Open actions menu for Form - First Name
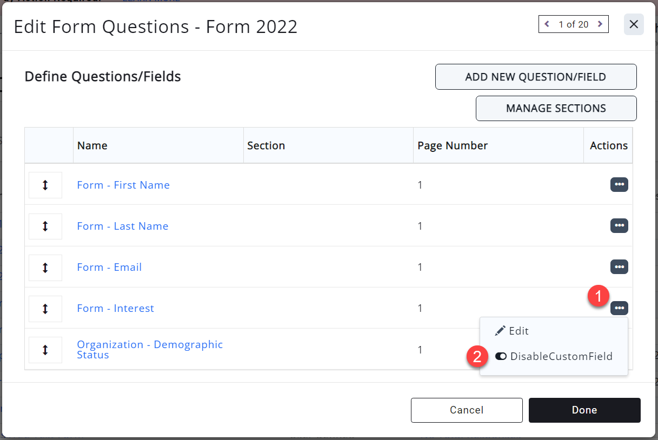Image resolution: width=658 pixels, height=440 pixels. [x=619, y=185]
